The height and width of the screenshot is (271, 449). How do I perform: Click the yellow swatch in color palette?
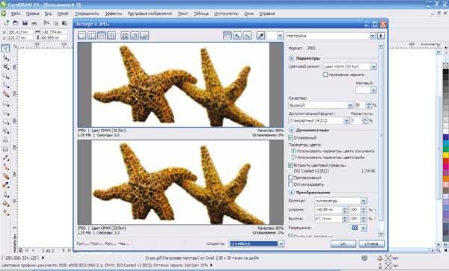[x=445, y=155]
